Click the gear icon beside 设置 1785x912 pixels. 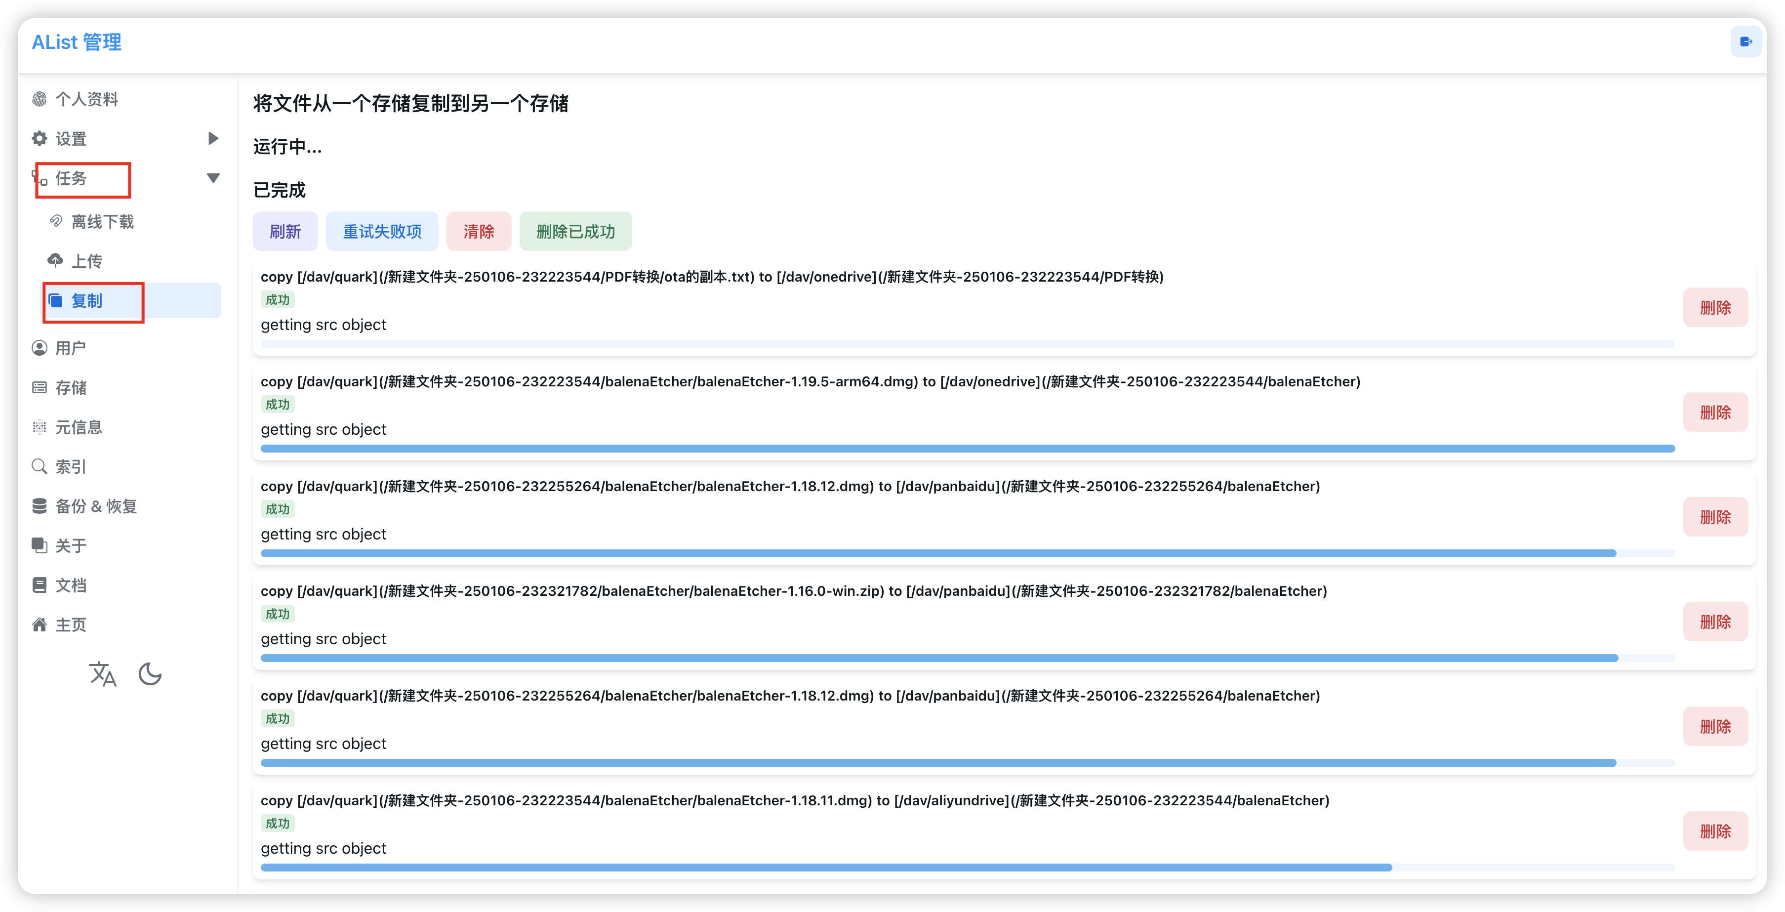click(40, 139)
